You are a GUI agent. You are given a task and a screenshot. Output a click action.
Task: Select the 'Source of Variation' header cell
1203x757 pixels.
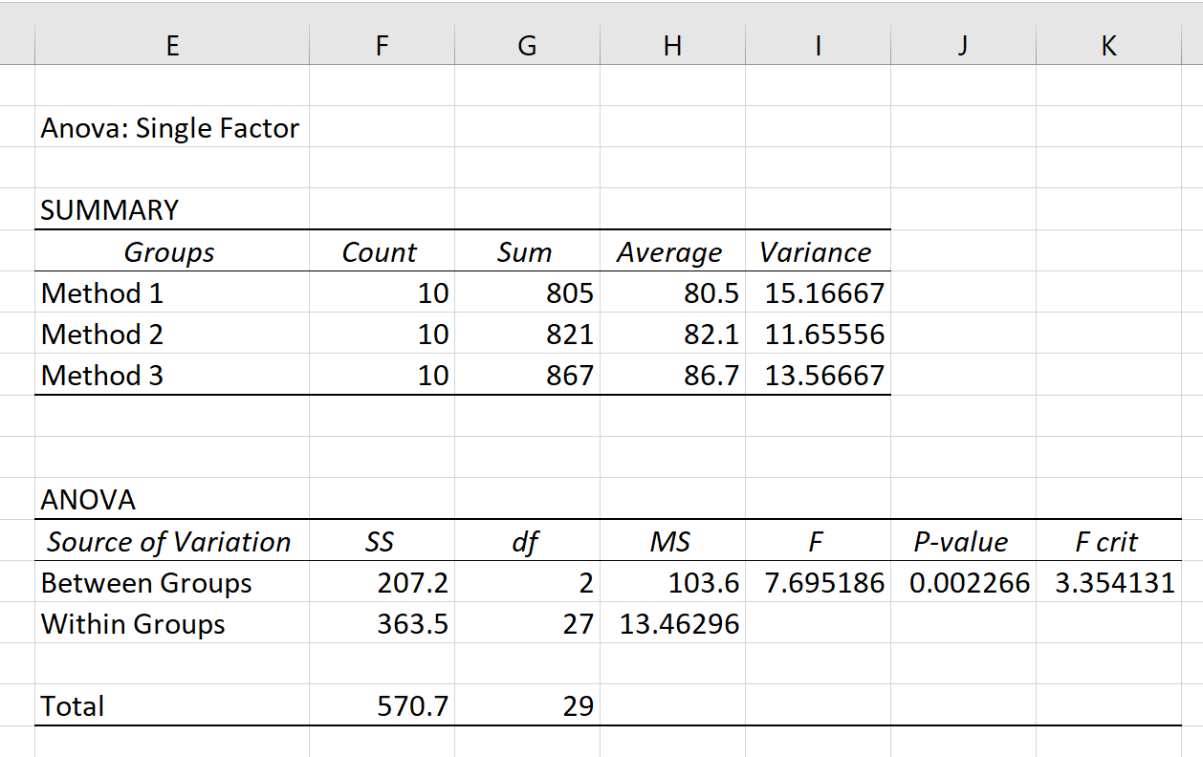(x=172, y=541)
